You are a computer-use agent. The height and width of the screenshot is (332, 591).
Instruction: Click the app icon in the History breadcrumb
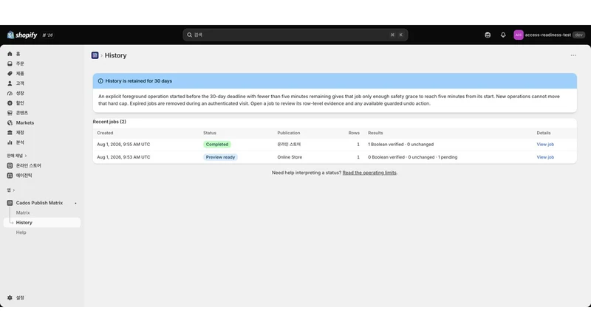pyautogui.click(x=95, y=55)
